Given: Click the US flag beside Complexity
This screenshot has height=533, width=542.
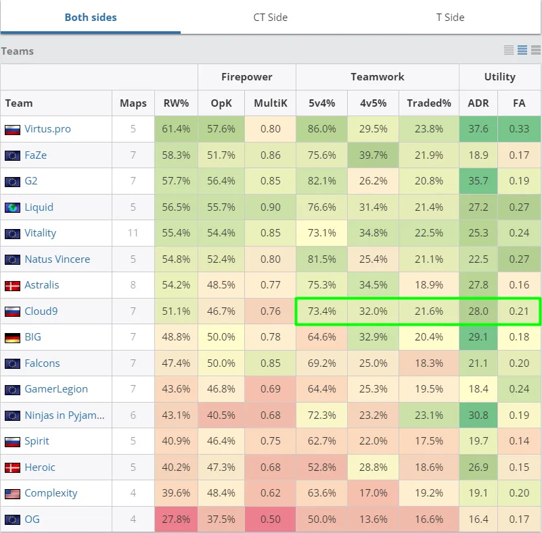Looking at the screenshot, I should [12, 494].
